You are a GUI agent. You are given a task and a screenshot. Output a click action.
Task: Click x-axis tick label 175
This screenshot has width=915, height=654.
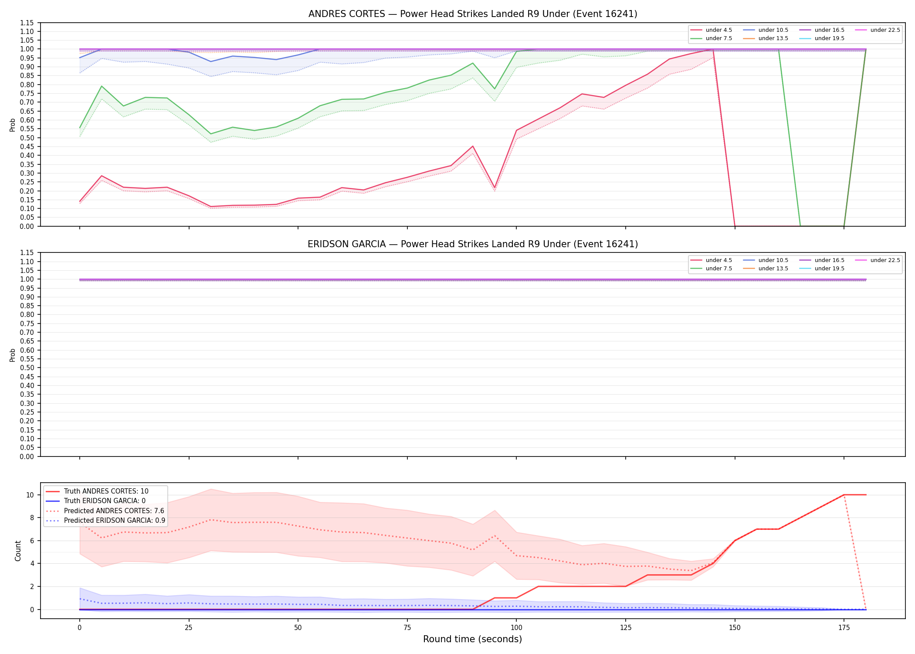(844, 628)
